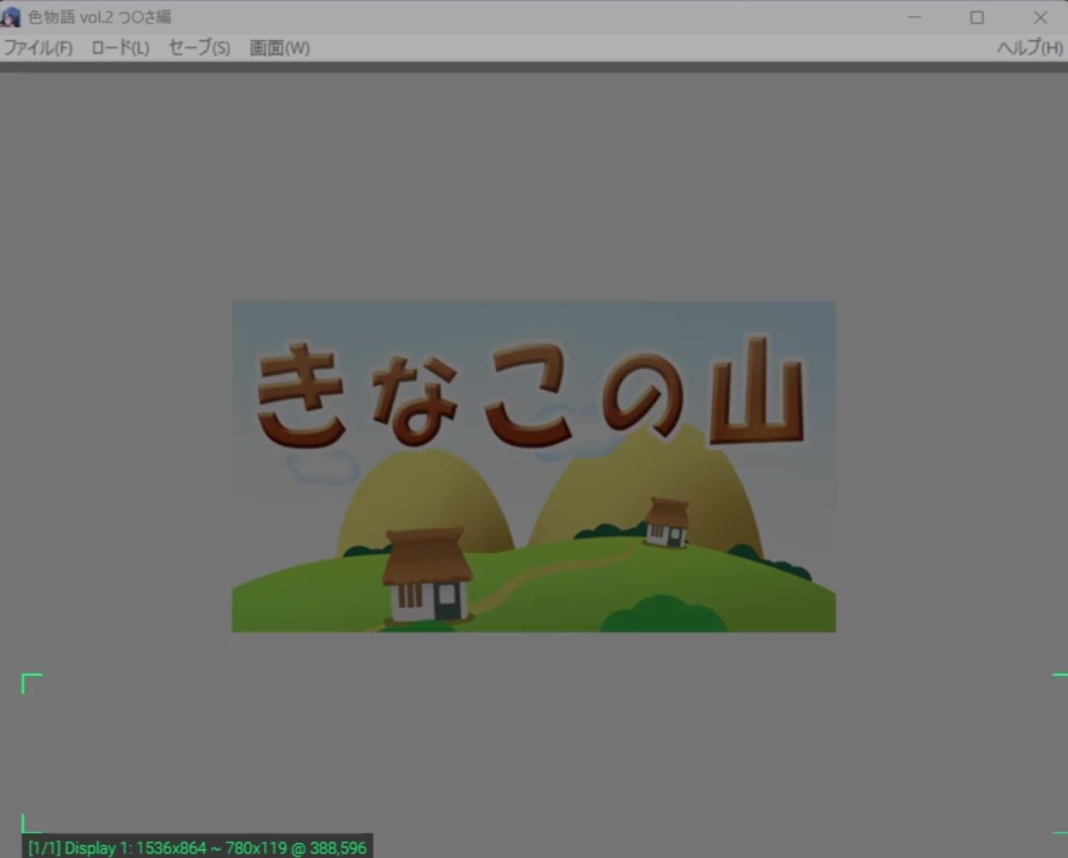Image resolution: width=1068 pixels, height=858 pixels.
Task: Open the 画面(W) menu
Action: (x=279, y=48)
